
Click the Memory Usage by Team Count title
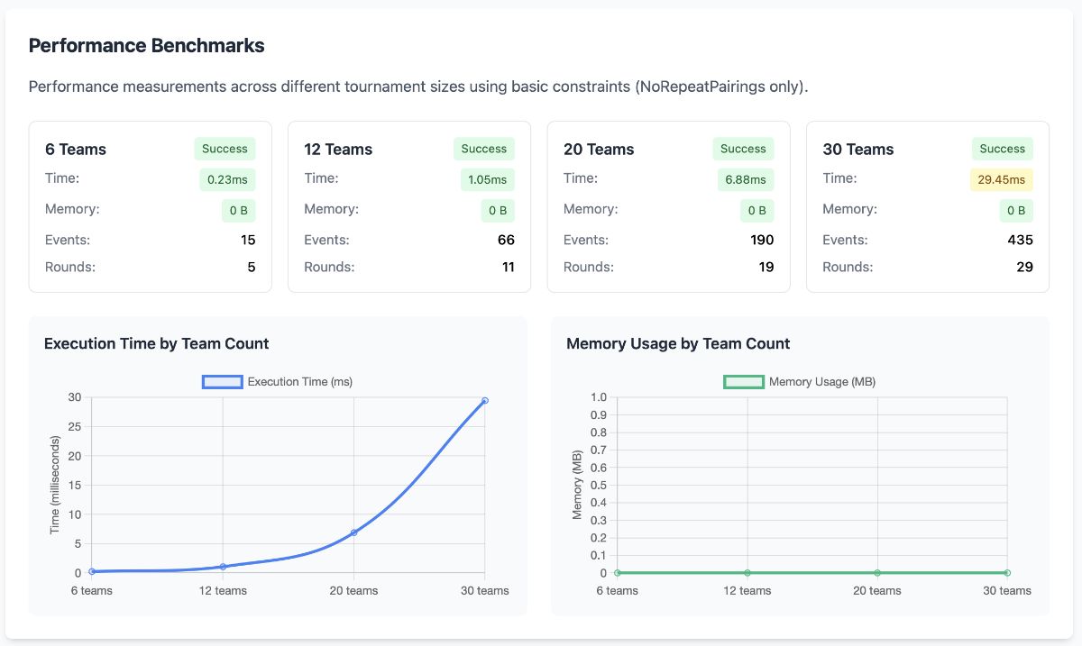[x=678, y=343]
